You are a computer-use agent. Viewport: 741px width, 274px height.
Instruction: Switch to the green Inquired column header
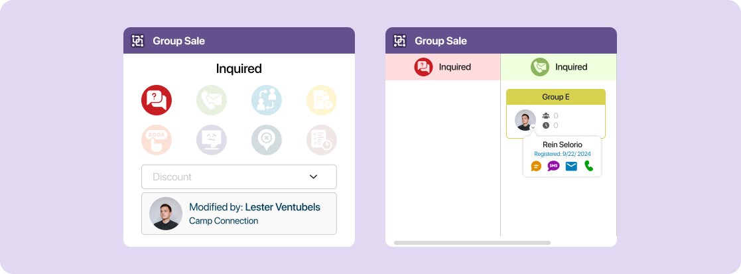[x=559, y=67]
